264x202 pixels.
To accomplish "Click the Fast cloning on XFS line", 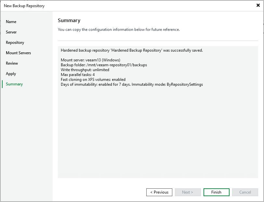I will tap(93, 80).
